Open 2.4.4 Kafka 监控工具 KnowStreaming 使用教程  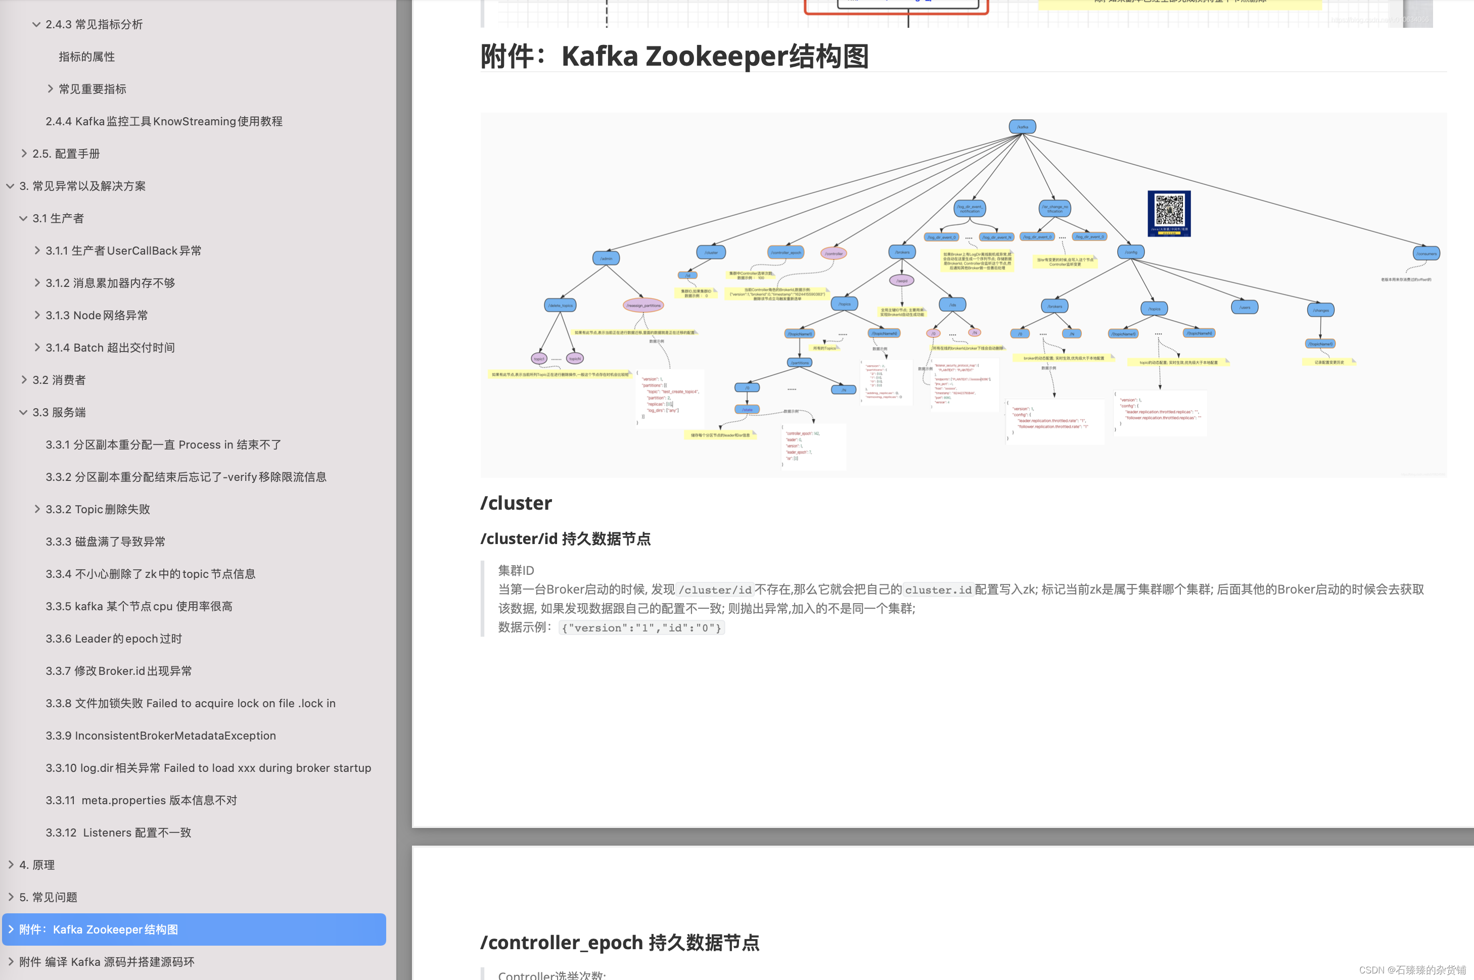[164, 121]
